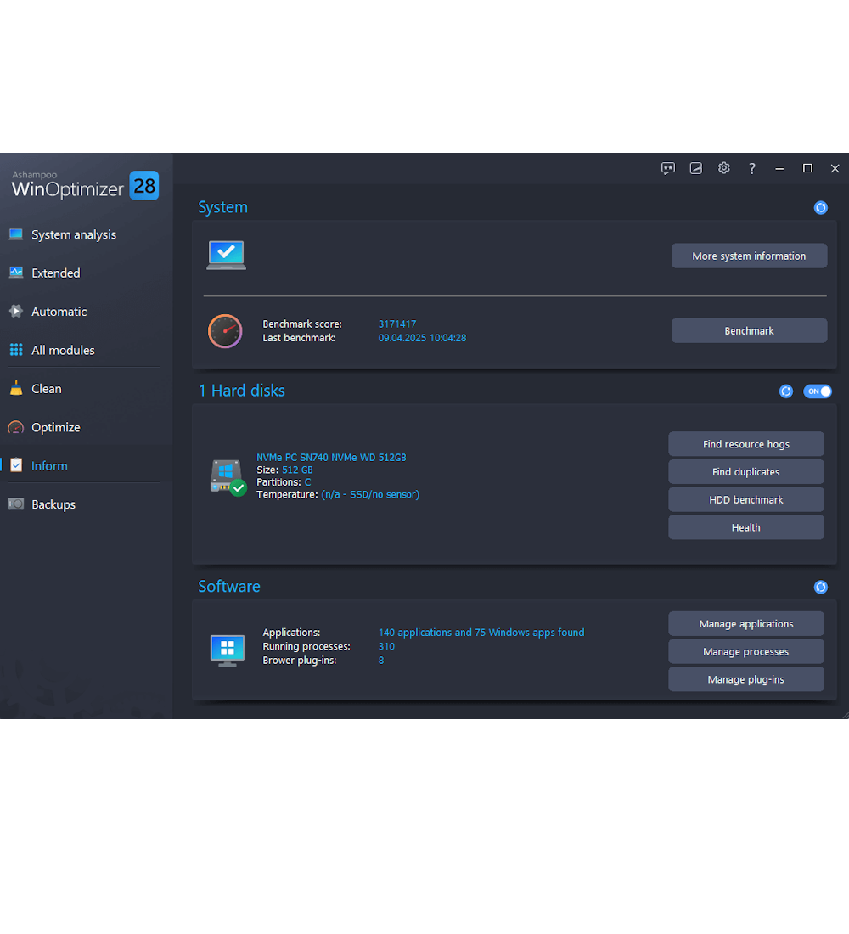
Task: Open the Clean sidebar section
Action: (x=47, y=389)
